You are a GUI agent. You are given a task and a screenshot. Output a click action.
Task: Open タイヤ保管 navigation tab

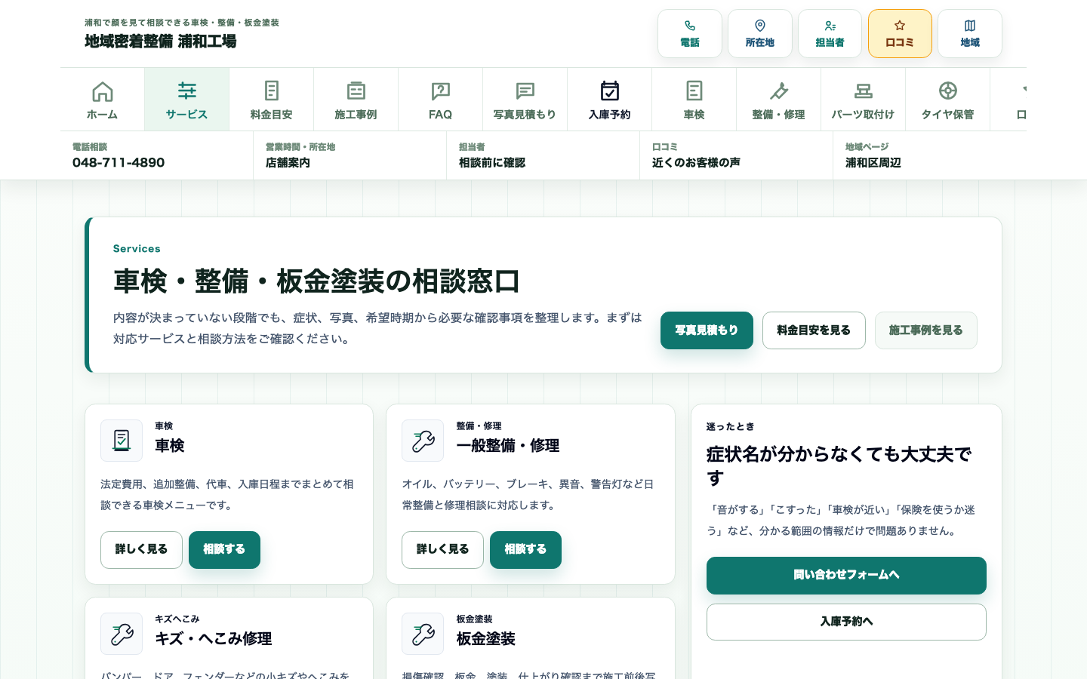[947, 100]
